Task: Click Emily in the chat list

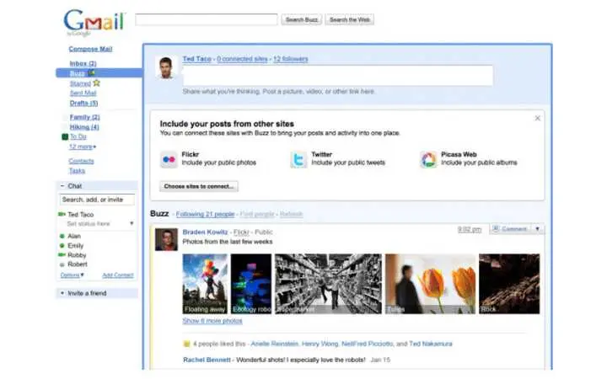Action: (76, 246)
